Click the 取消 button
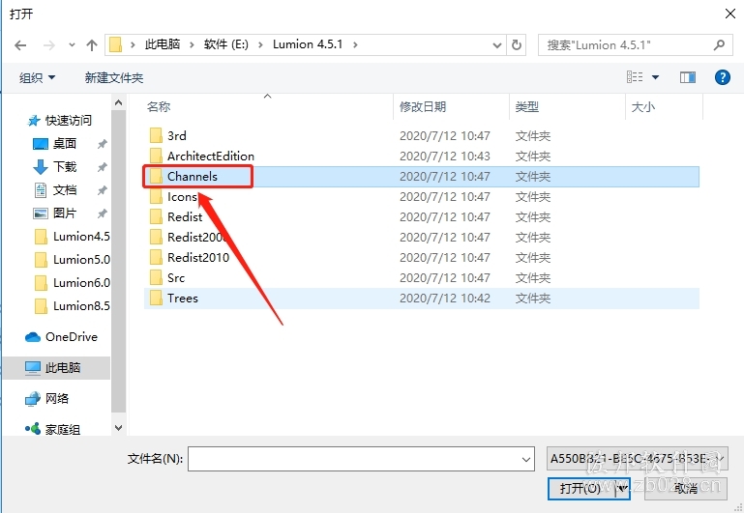744x513 pixels. (x=686, y=488)
